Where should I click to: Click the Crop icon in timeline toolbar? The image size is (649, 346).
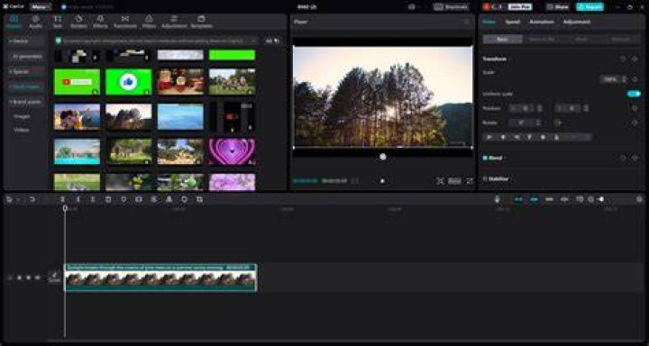click(x=200, y=199)
